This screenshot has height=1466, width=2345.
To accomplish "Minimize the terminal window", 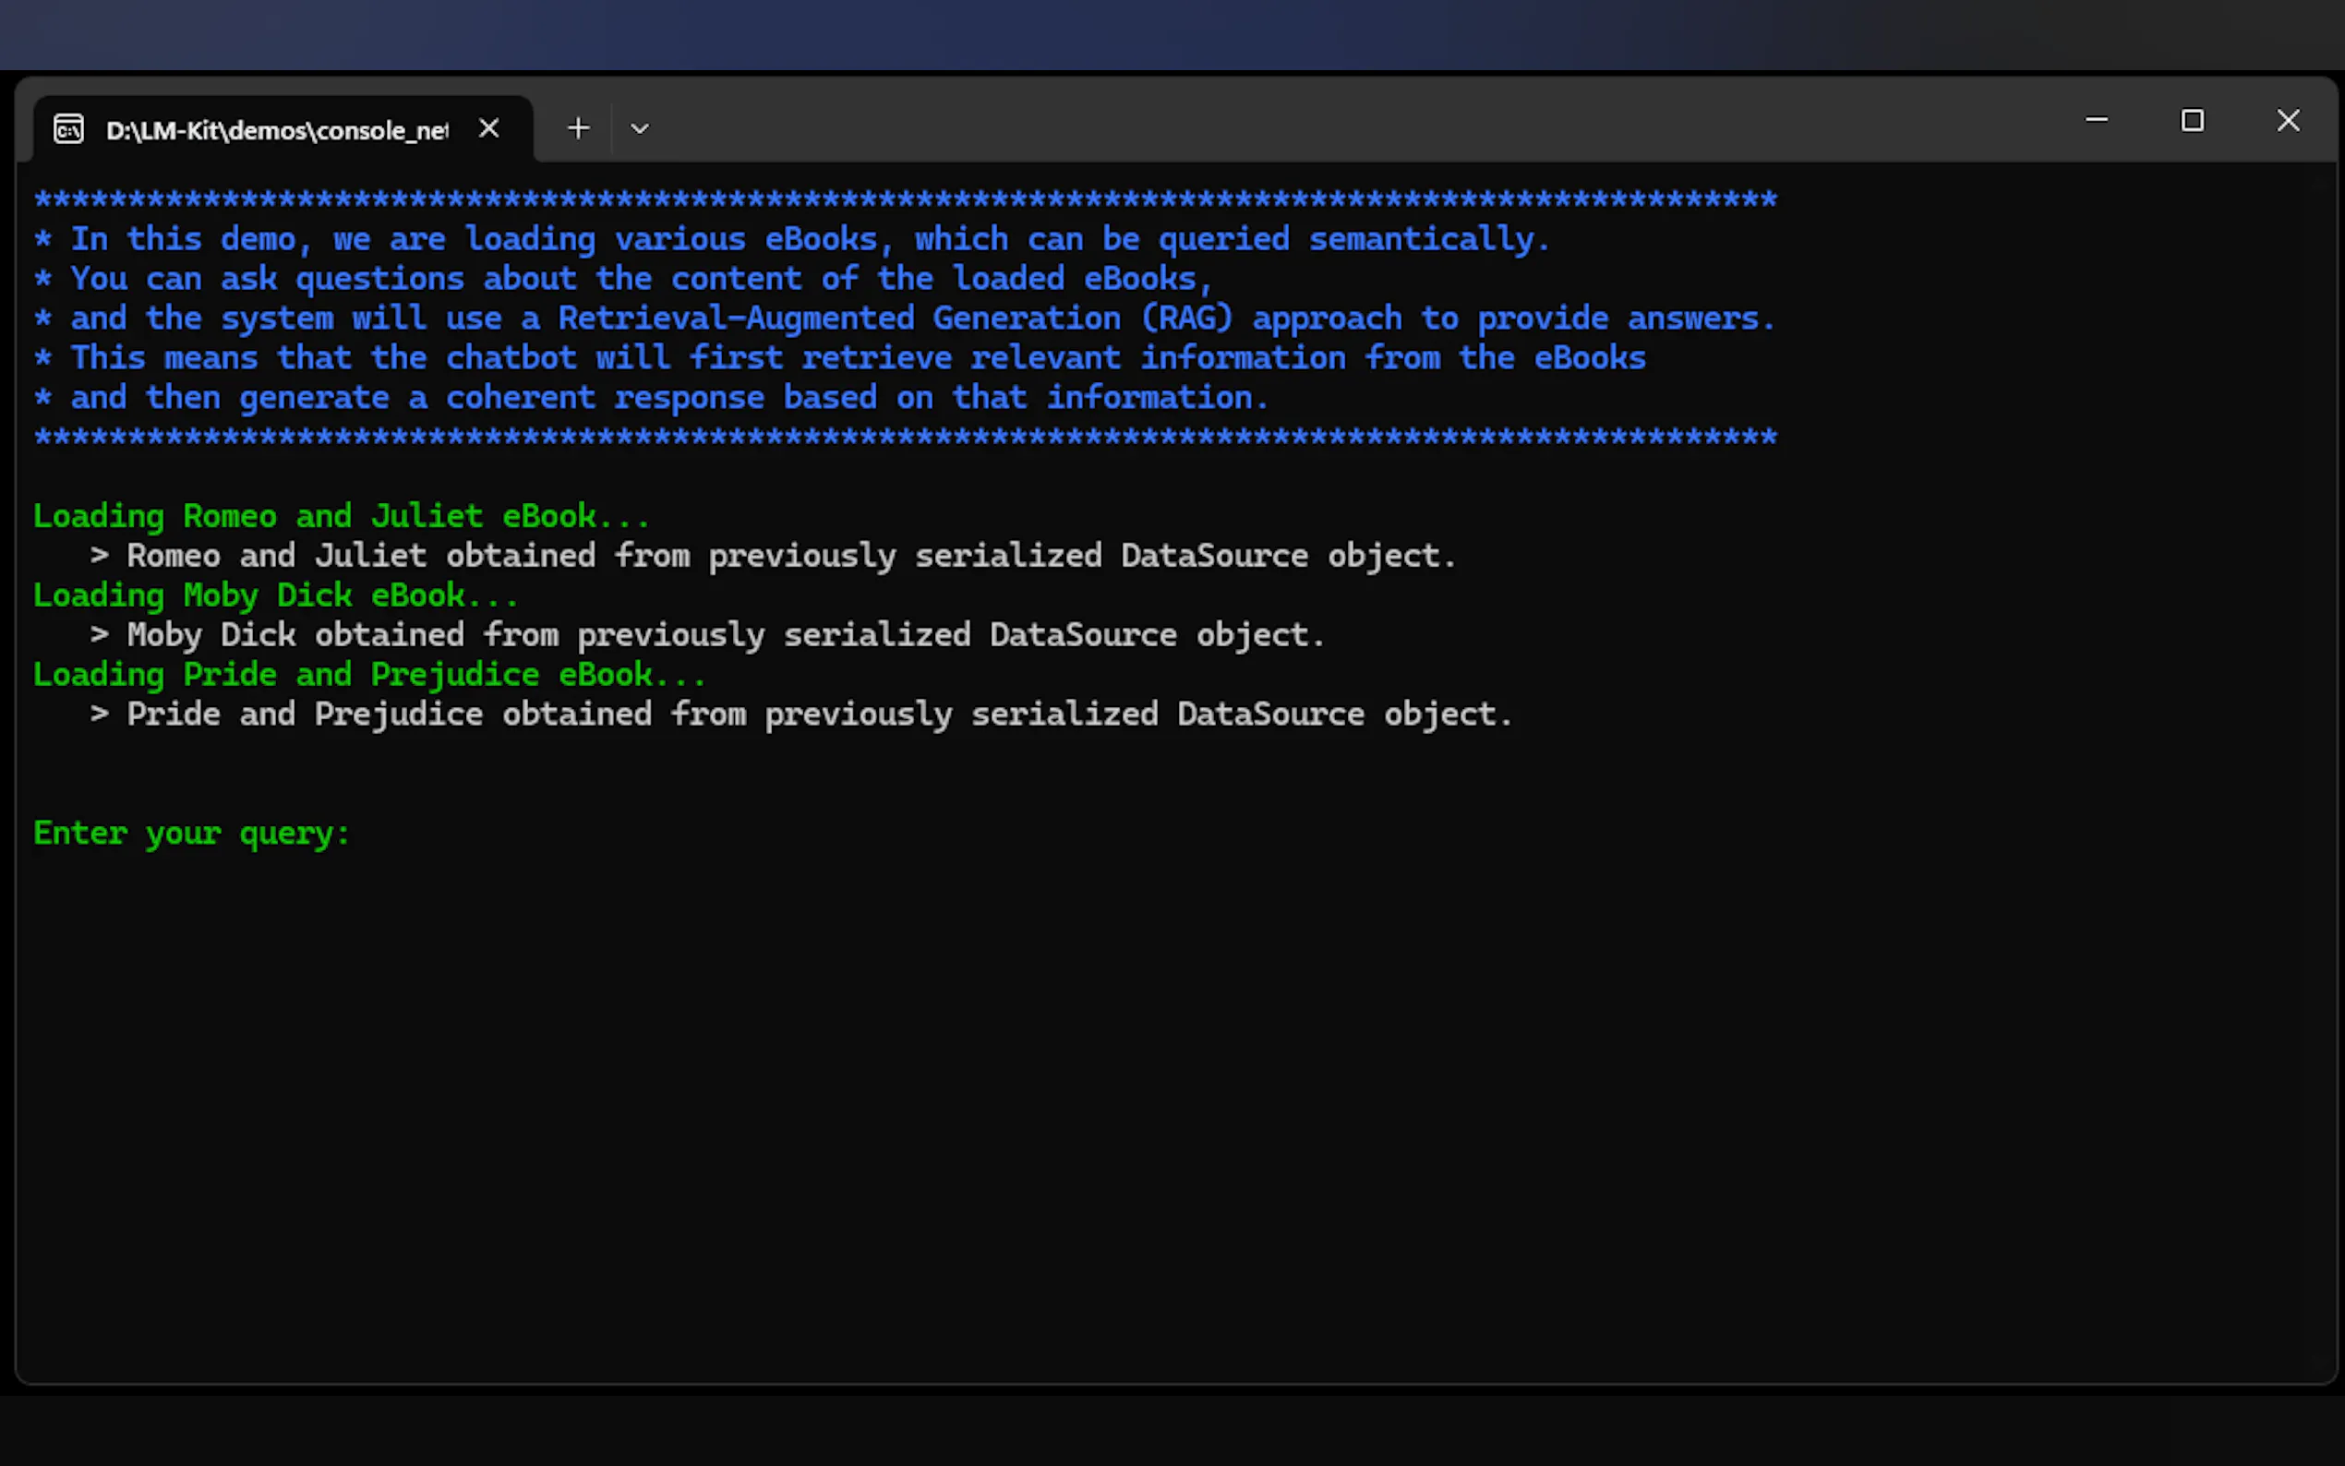I will pos(2096,120).
